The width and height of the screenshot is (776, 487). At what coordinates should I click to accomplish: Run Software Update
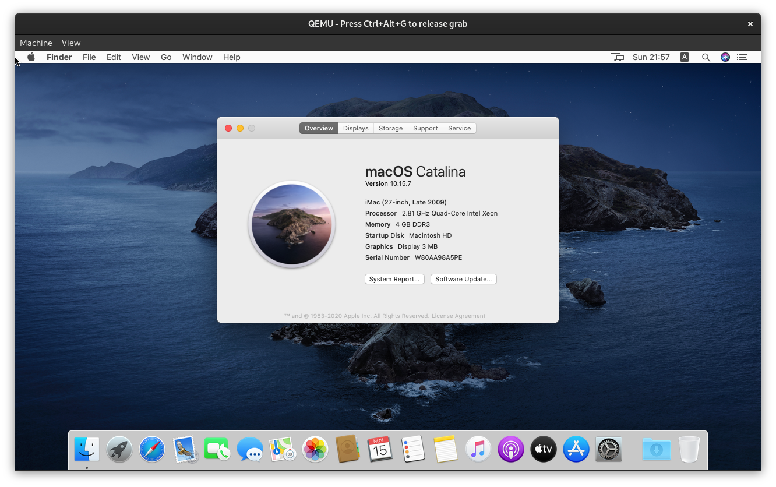[x=463, y=279]
